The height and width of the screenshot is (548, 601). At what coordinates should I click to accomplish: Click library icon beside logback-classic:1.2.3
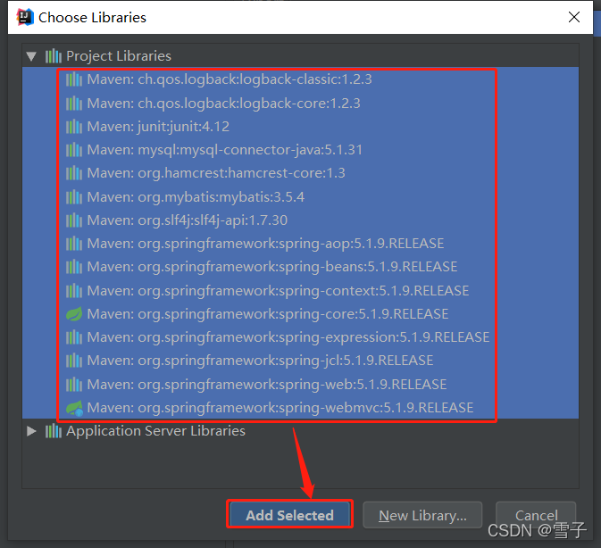pyautogui.click(x=74, y=79)
